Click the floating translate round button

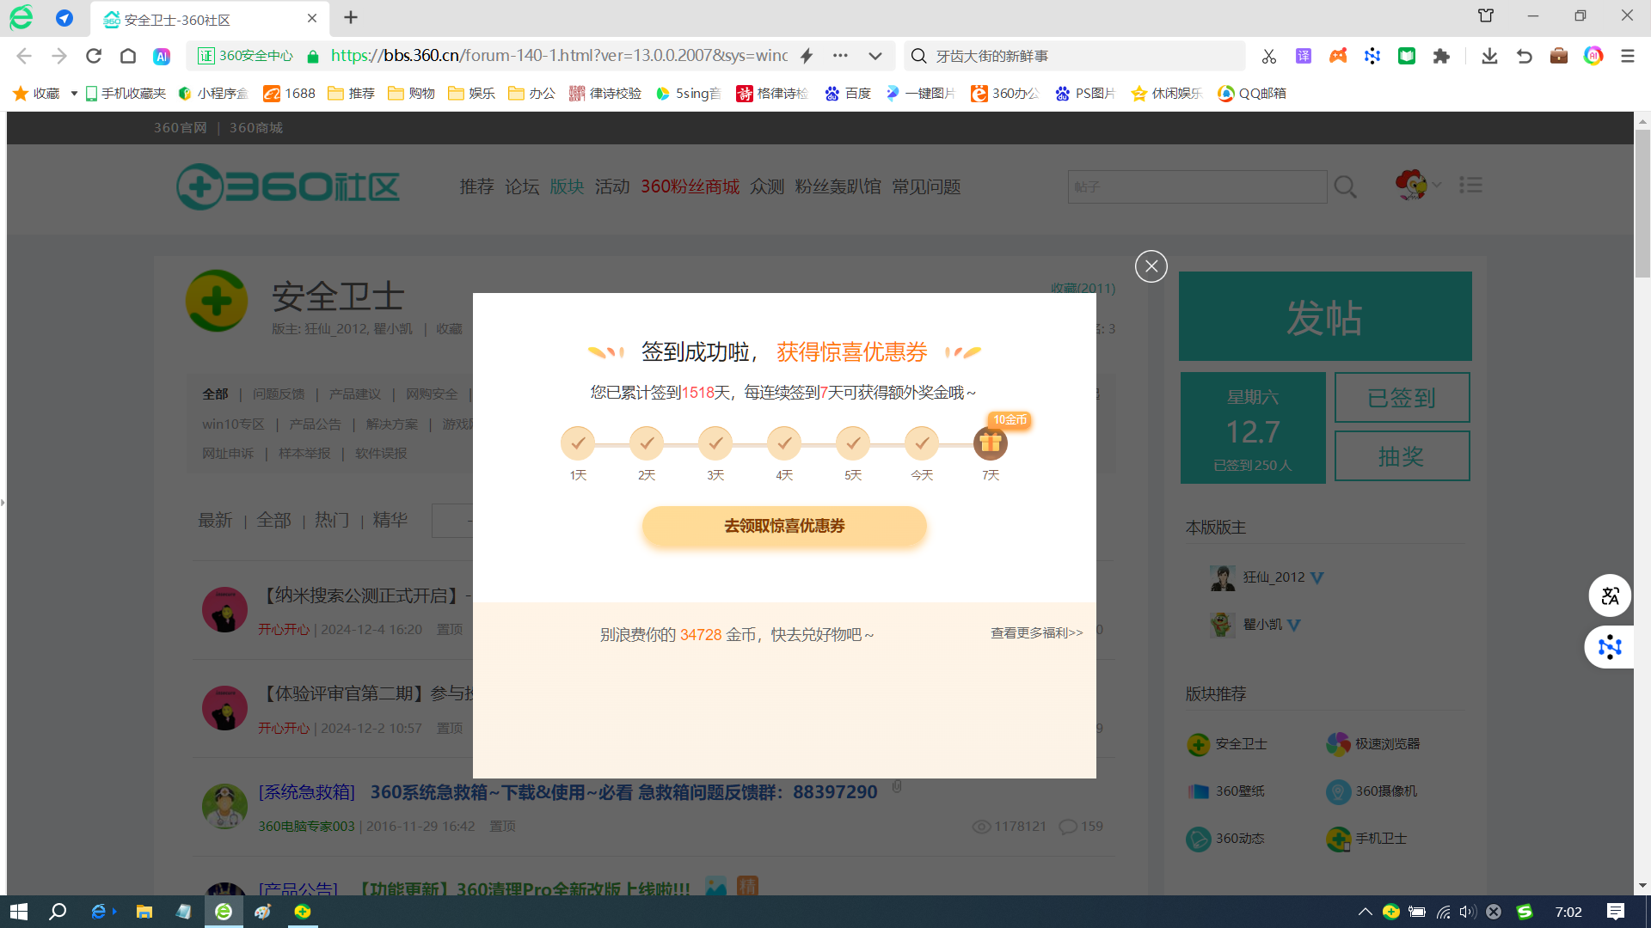pos(1610,595)
